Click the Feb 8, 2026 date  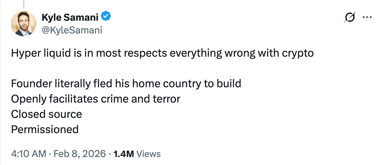(79, 154)
